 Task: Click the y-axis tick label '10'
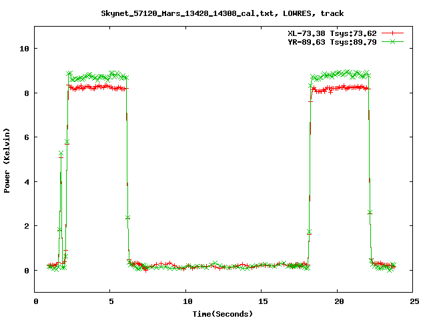(x=24, y=49)
